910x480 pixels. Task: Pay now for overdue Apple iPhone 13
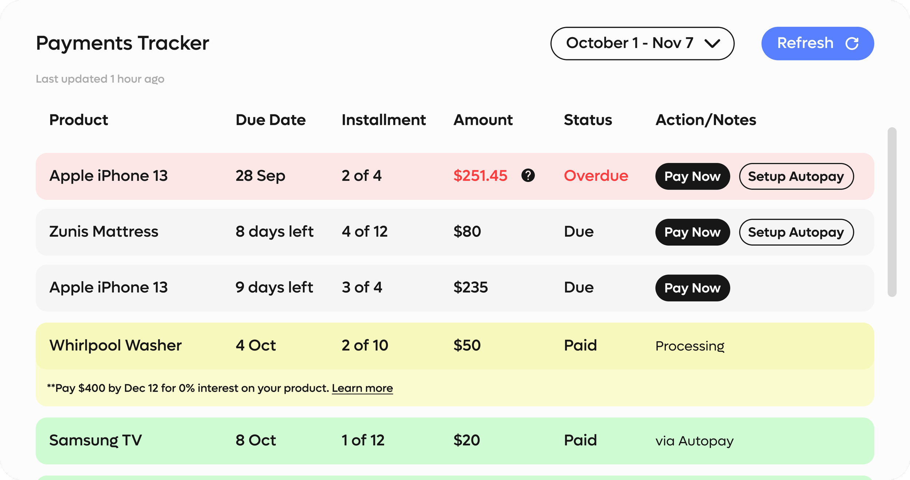point(692,176)
